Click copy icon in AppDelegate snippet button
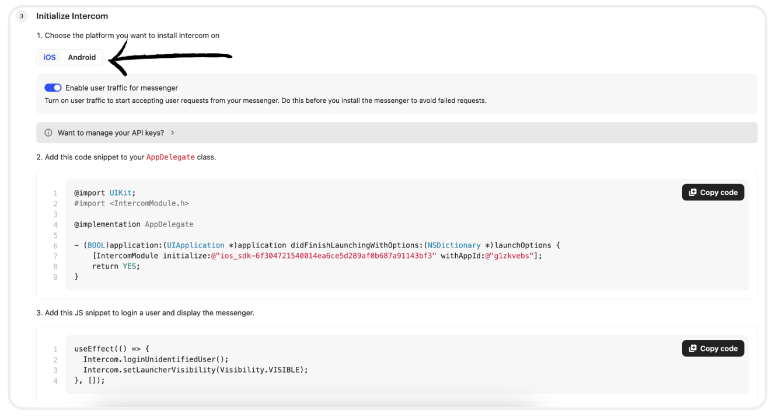Screen dimensions: 775x417 (x=693, y=192)
